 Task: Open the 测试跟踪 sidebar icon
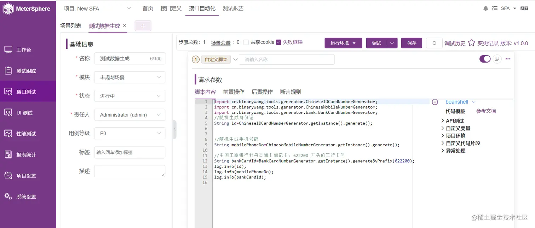(8, 71)
